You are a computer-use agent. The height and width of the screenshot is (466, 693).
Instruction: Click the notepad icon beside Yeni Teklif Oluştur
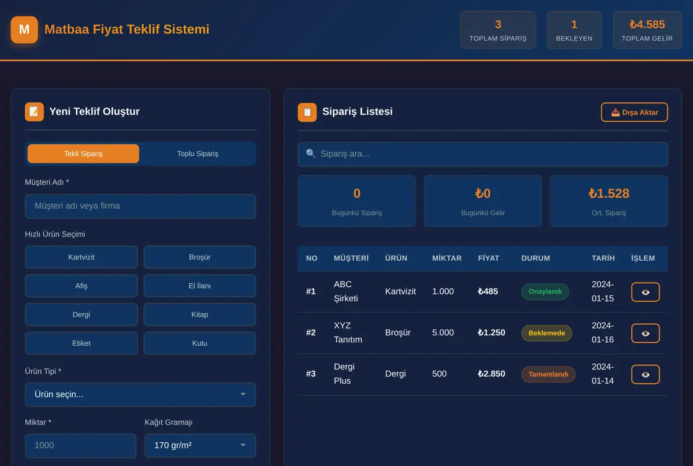click(34, 112)
